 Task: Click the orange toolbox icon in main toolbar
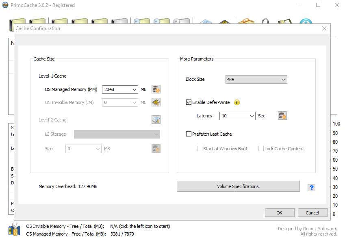click(x=246, y=21)
